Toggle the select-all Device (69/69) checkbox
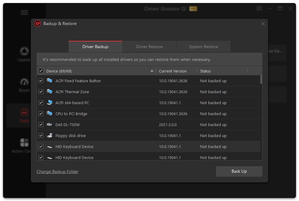Image resolution: width=299 pixels, height=201 pixels. 41,71
